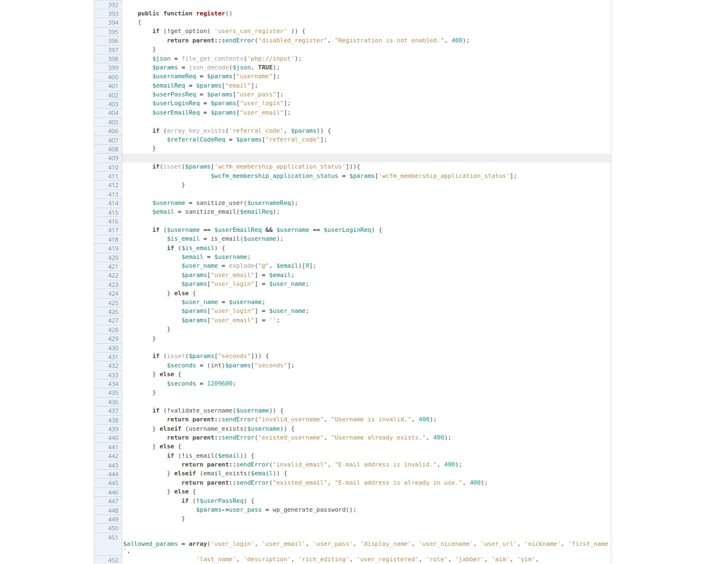The height and width of the screenshot is (564, 705).
Task: Click the explode function call
Action: pyautogui.click(x=241, y=265)
